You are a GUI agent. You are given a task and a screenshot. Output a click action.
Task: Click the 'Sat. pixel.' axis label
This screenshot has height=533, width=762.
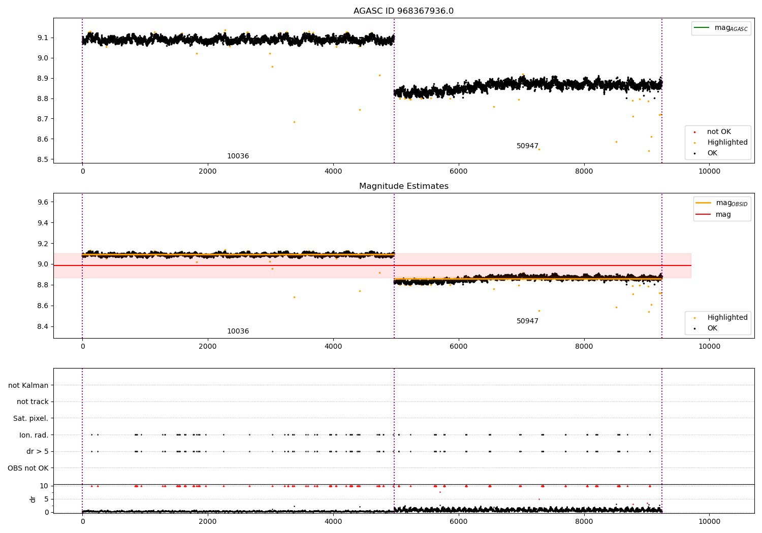tap(31, 419)
